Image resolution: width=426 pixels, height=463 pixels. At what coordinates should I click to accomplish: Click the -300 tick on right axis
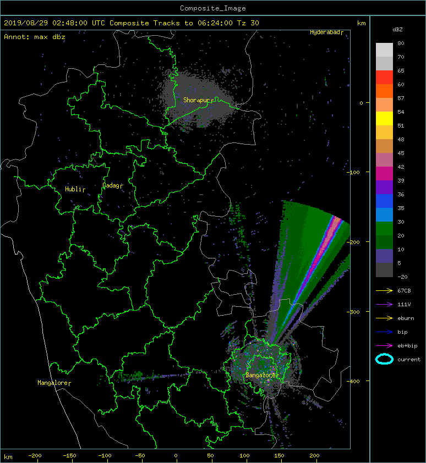tap(353, 312)
